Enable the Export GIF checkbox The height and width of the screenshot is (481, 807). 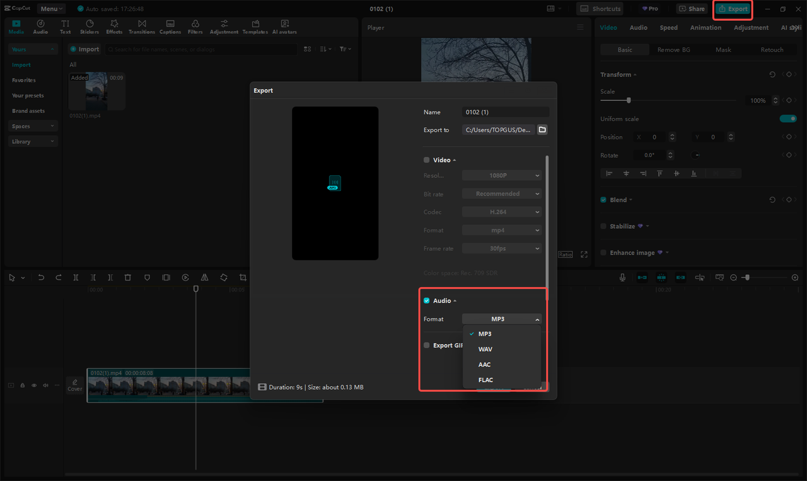click(x=426, y=345)
